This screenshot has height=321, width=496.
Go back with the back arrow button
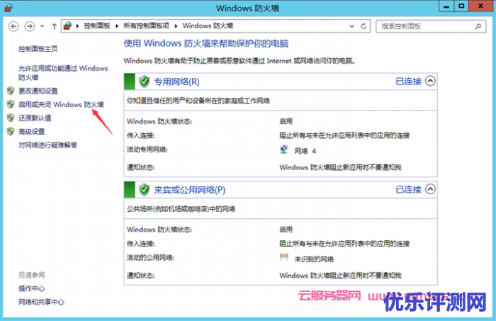[13, 26]
